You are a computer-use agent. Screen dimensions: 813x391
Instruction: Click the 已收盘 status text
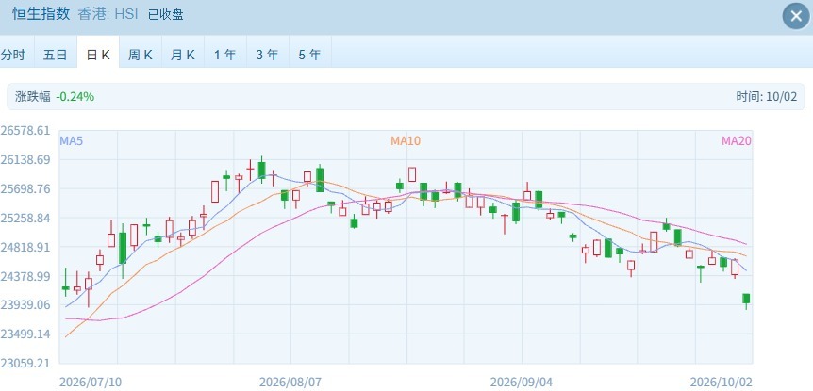pyautogui.click(x=166, y=14)
